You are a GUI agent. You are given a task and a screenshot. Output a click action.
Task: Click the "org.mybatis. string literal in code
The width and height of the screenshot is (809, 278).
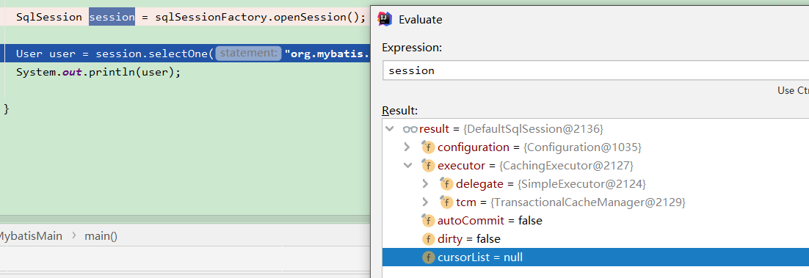click(327, 54)
